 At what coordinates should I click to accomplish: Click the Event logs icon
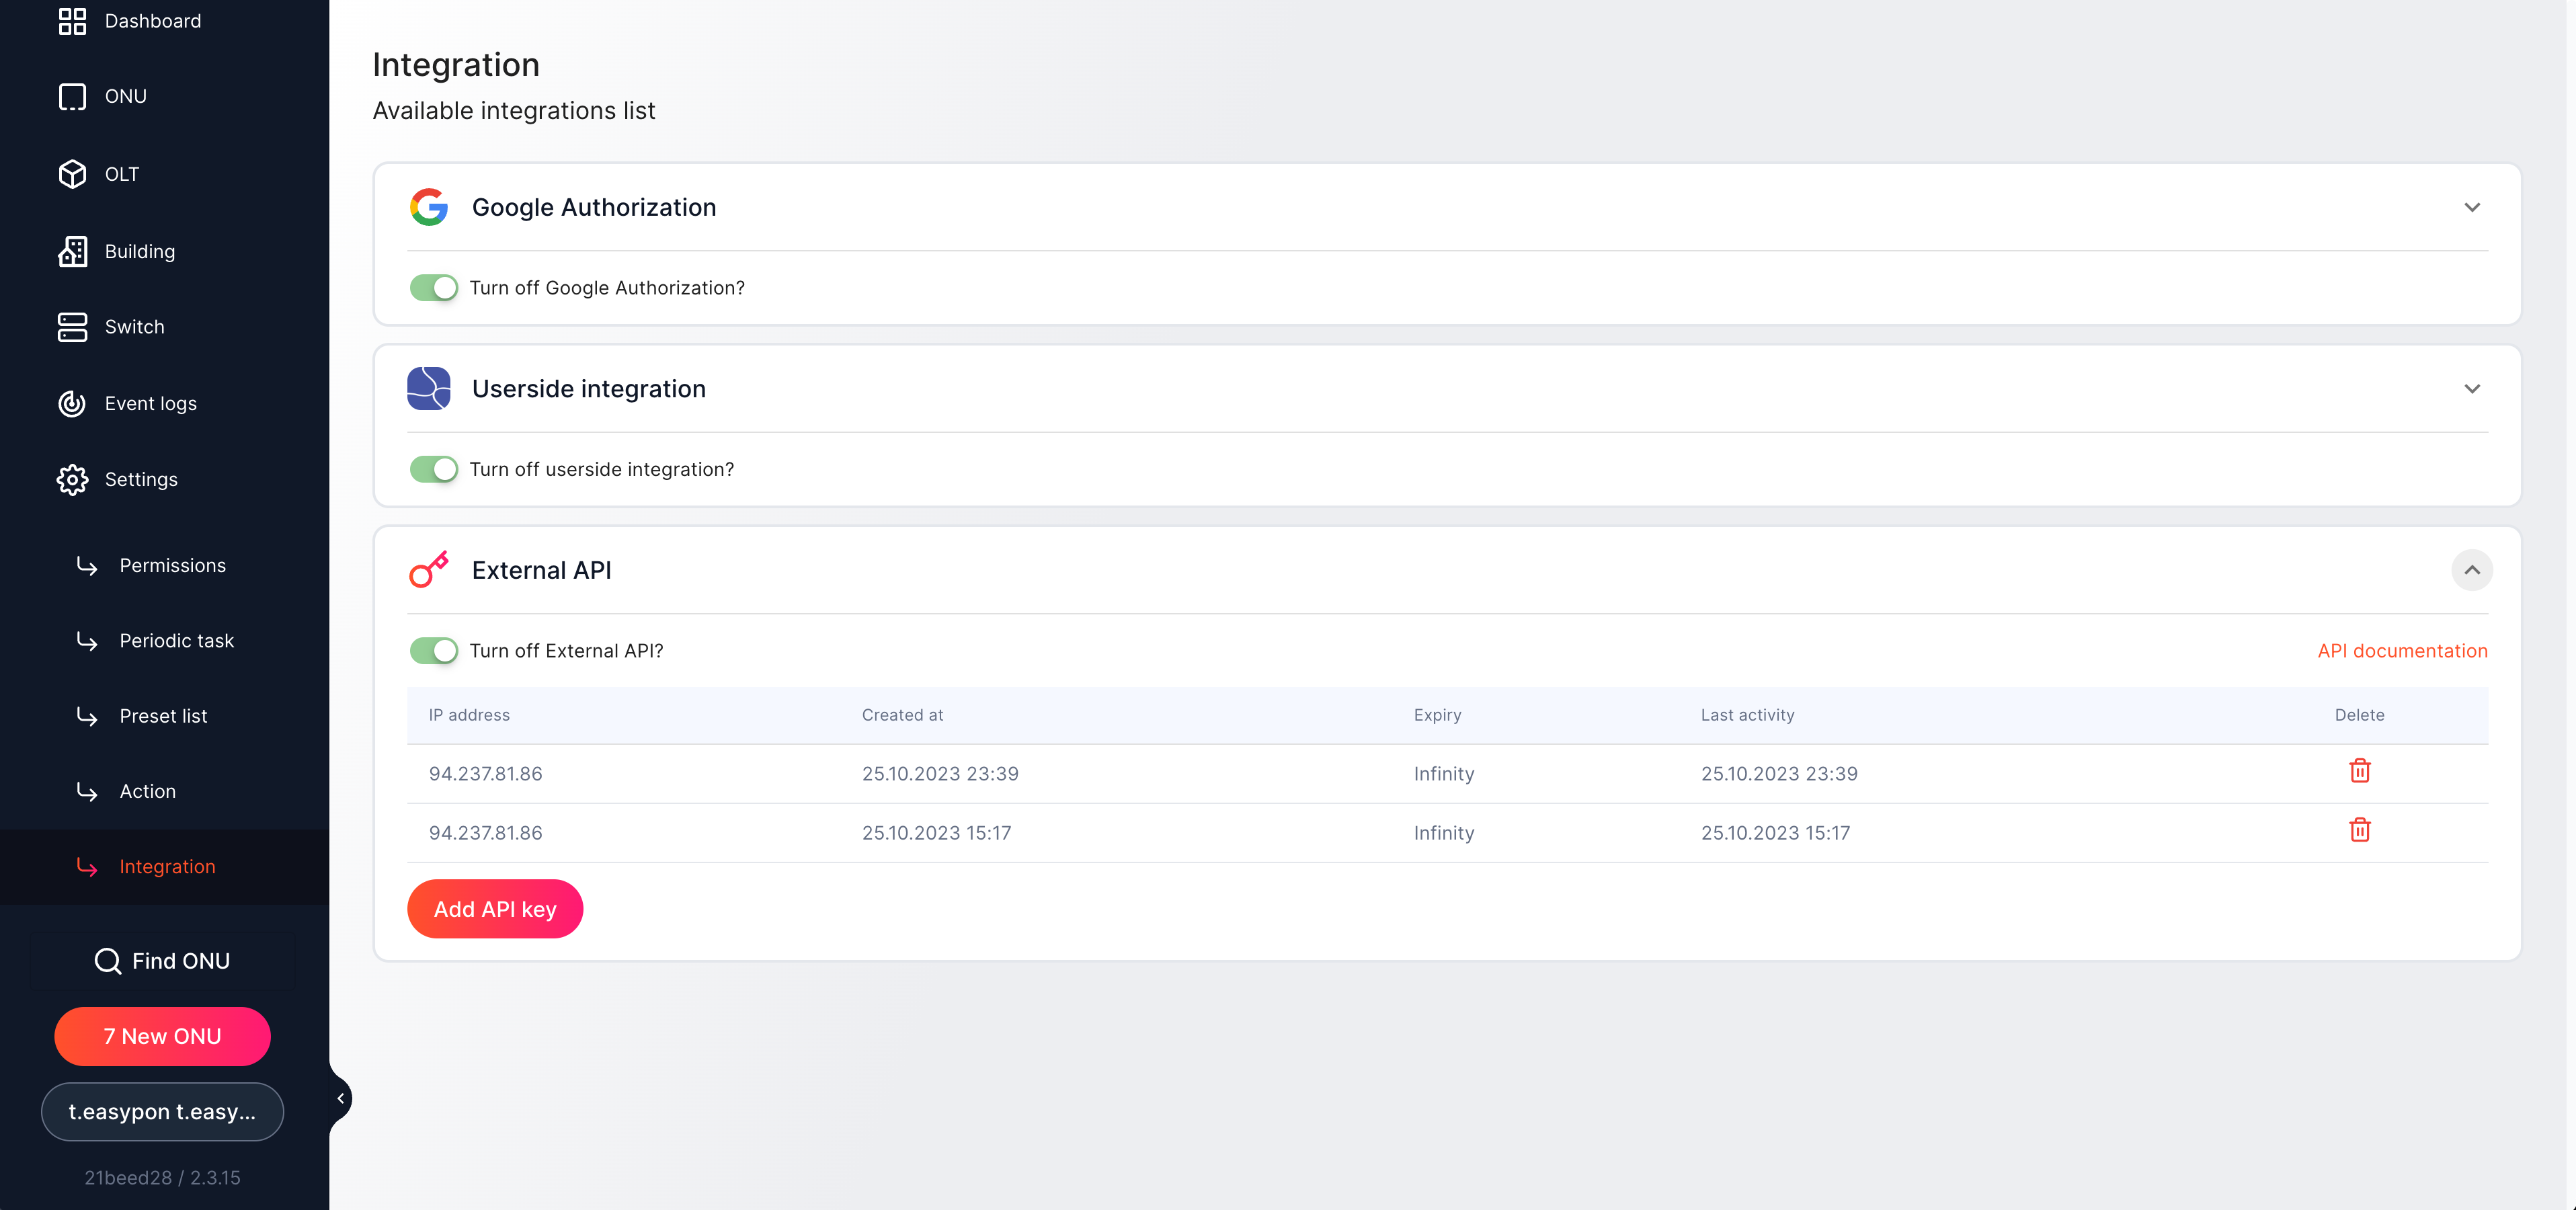pyautogui.click(x=72, y=403)
